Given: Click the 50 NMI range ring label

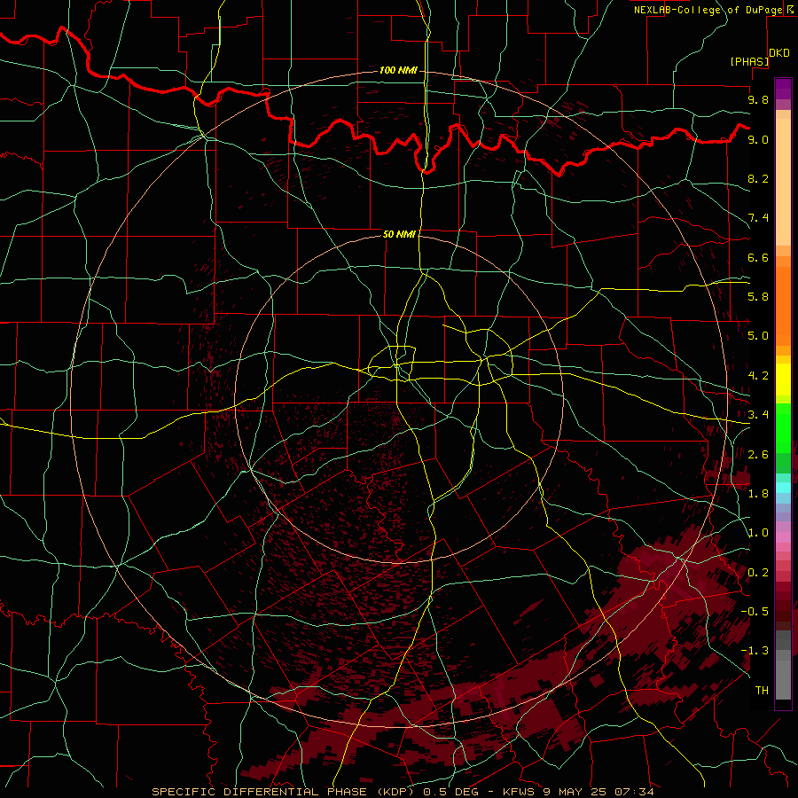Looking at the screenshot, I should (x=399, y=234).
